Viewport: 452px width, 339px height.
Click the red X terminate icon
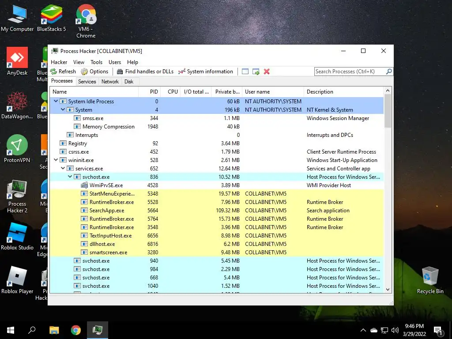[267, 72]
